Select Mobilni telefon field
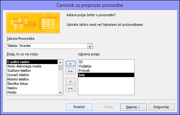 [32, 79]
